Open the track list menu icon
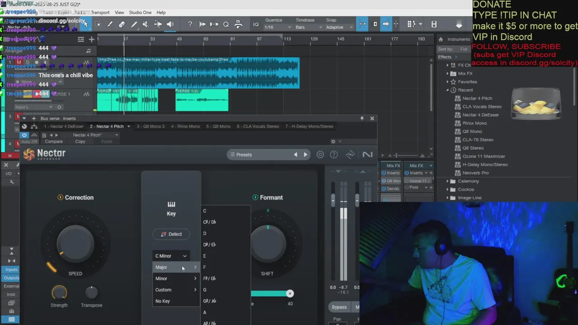Image resolution: width=578 pixels, height=325 pixels. click(81, 39)
